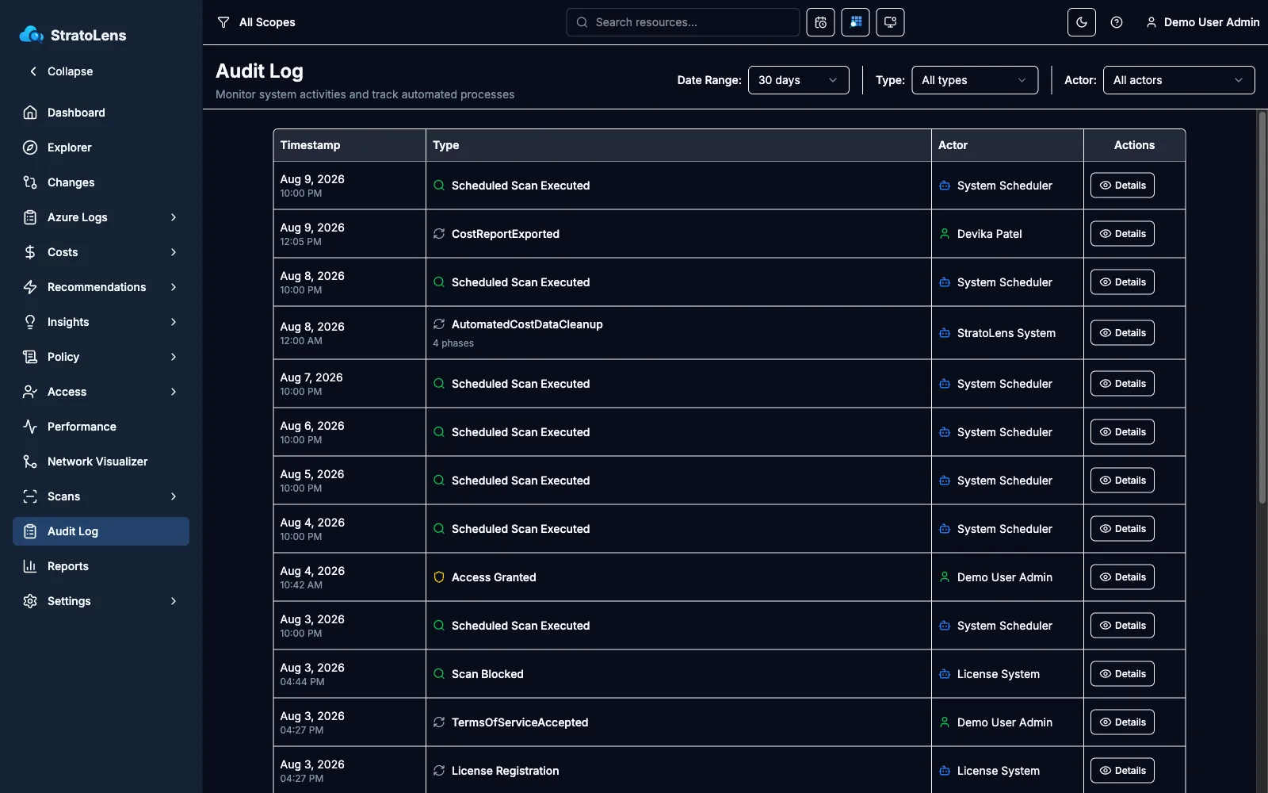The height and width of the screenshot is (793, 1268).
Task: Toggle dark mode with the moon button
Action: [x=1082, y=22]
